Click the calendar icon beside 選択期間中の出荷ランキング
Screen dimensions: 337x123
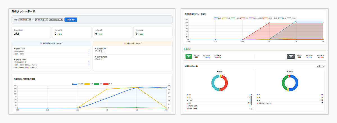(41, 43)
